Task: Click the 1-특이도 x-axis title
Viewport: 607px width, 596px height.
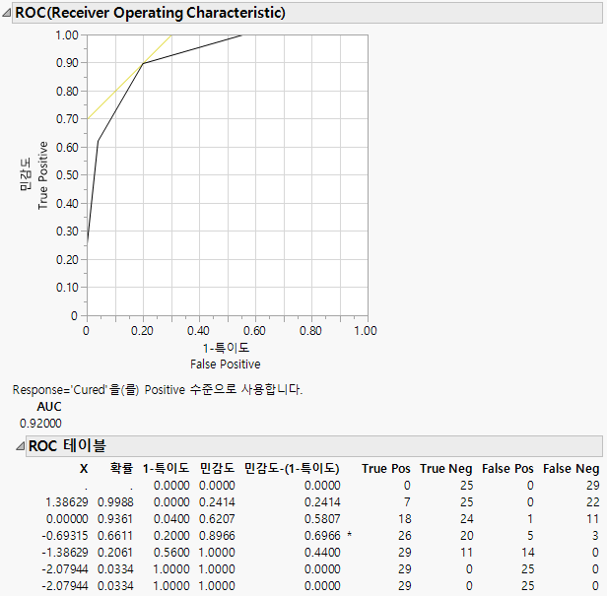Action: pos(226,348)
